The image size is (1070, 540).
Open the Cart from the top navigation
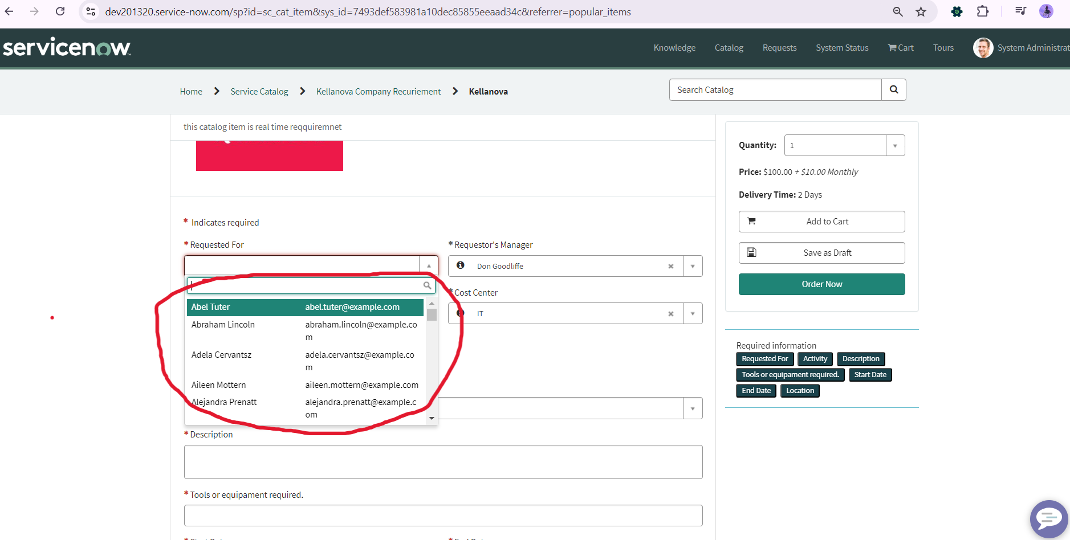click(900, 48)
